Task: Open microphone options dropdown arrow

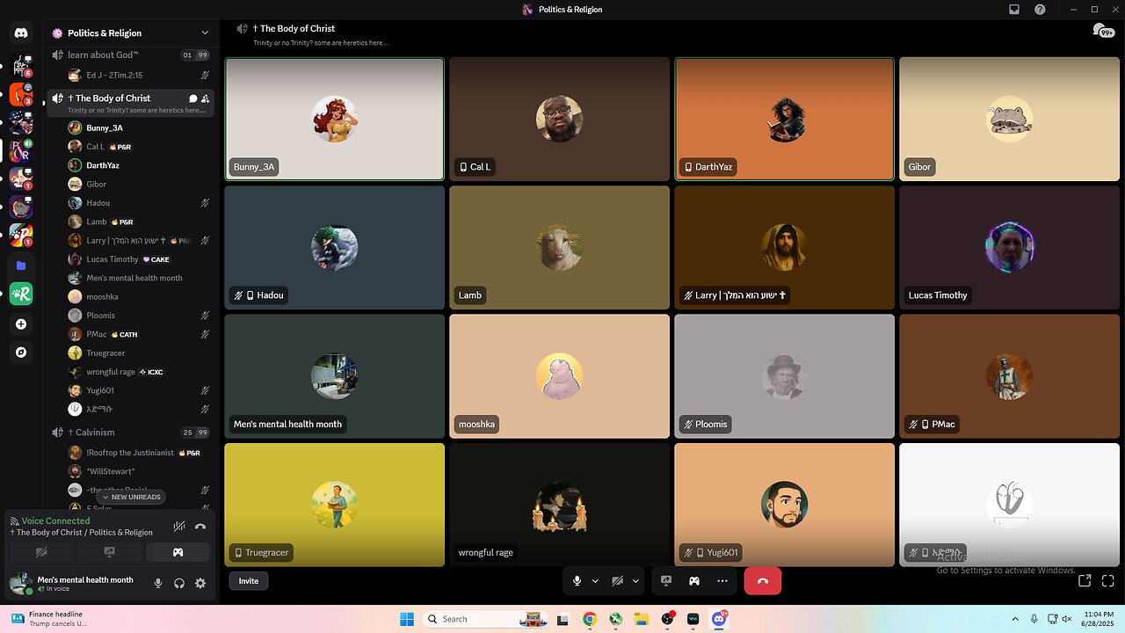Action: (x=595, y=580)
